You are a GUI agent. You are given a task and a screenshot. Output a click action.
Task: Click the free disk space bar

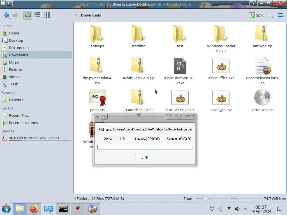click(x=247, y=198)
